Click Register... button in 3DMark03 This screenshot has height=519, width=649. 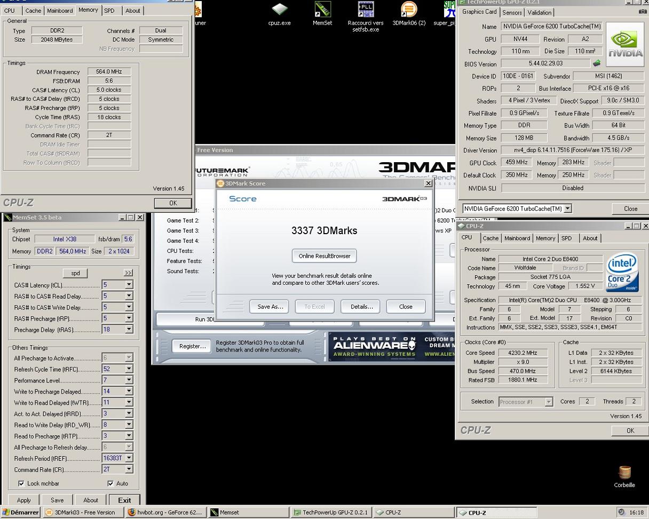[192, 346]
